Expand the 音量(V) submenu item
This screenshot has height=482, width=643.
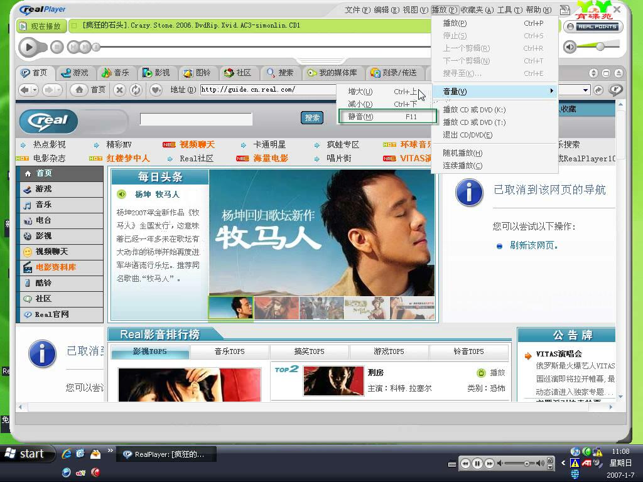click(x=495, y=92)
